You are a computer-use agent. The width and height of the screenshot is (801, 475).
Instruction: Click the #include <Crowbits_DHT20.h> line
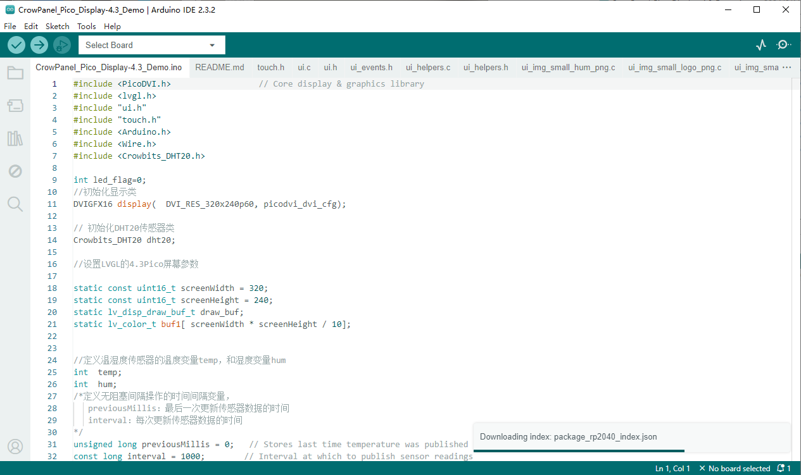tap(139, 156)
